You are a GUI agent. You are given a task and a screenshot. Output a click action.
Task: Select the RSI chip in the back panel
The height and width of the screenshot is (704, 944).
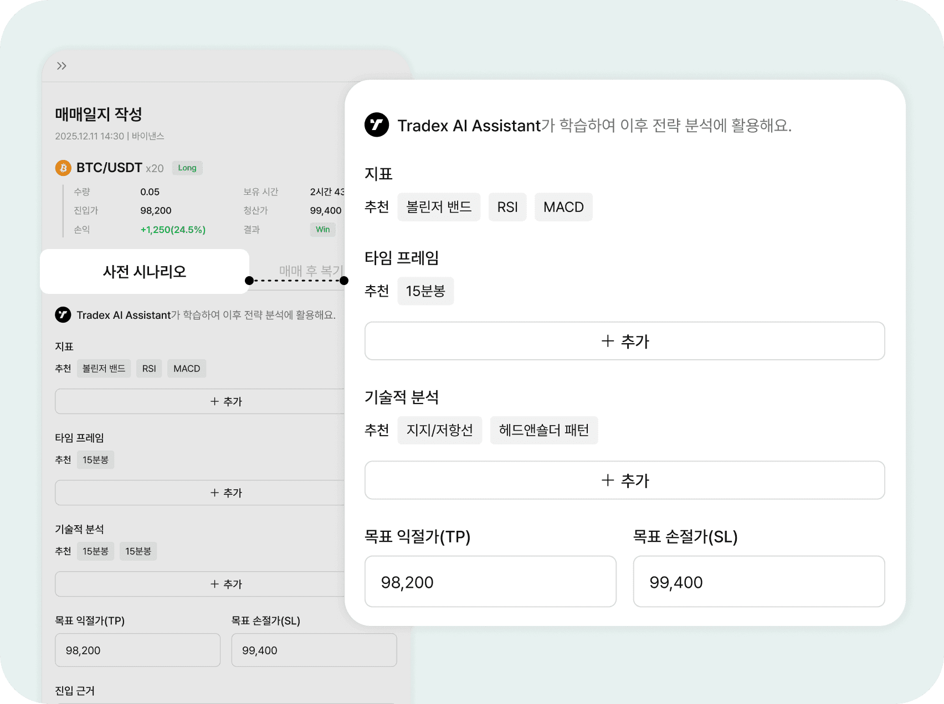149,369
